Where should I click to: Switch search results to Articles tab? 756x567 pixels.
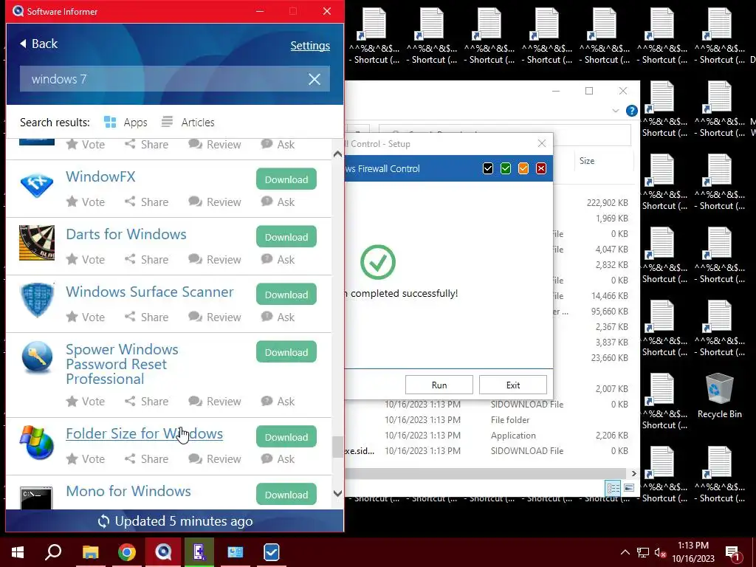188,123
